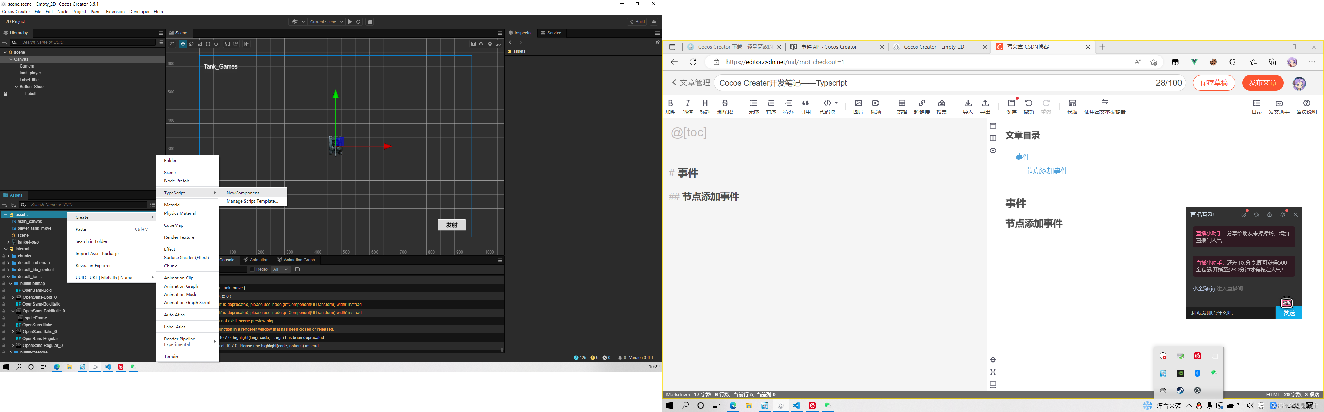Collapse the internal folder in Assets
The image size is (1324, 412).
6,249
